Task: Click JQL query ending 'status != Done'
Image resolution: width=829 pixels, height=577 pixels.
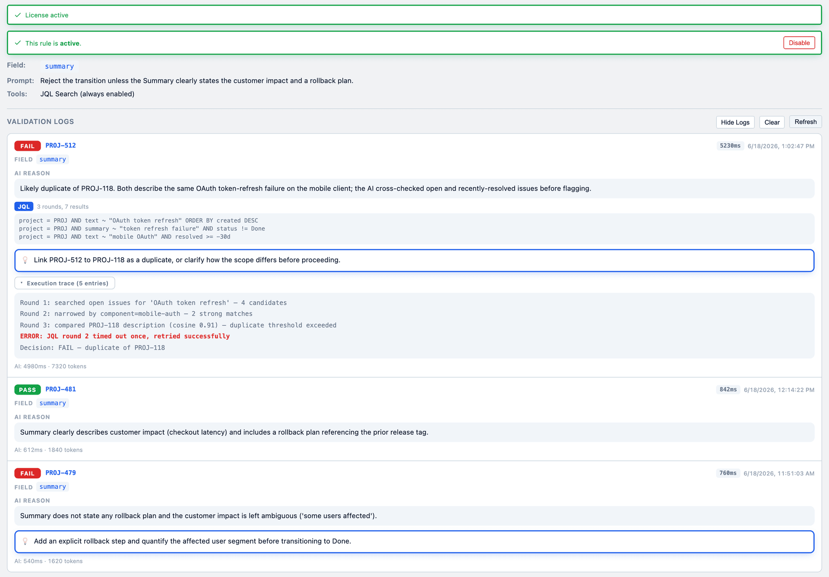Action: tap(142, 229)
